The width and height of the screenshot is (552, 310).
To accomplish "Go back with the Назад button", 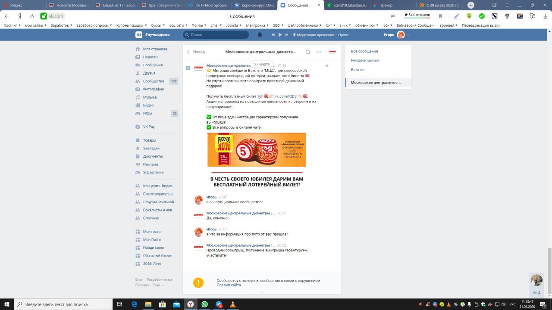I will [196, 52].
